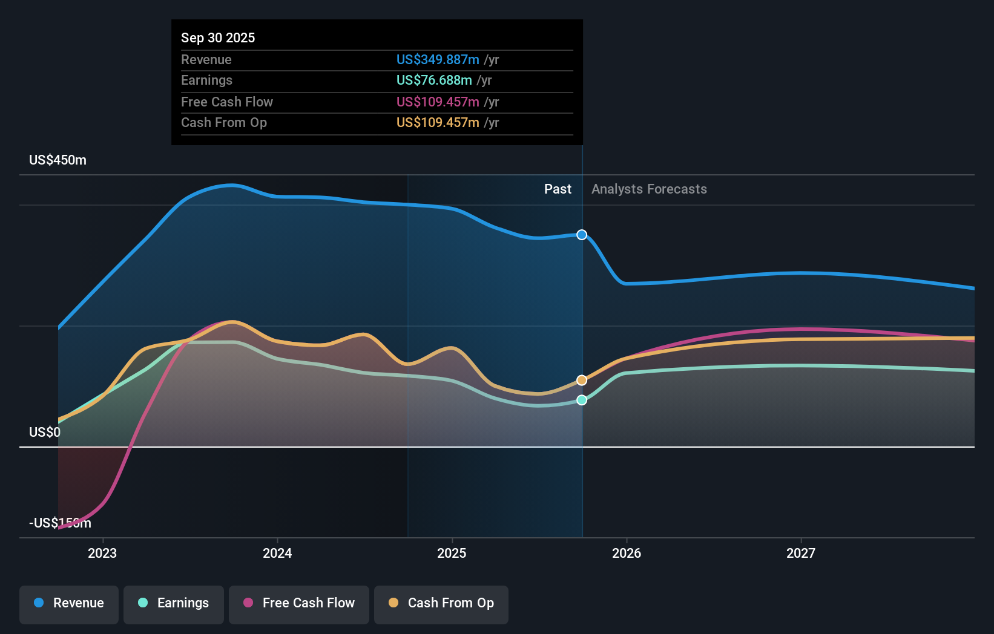This screenshot has height=634, width=994.
Task: Click the Revenue row label in tooltip
Action: coord(206,59)
